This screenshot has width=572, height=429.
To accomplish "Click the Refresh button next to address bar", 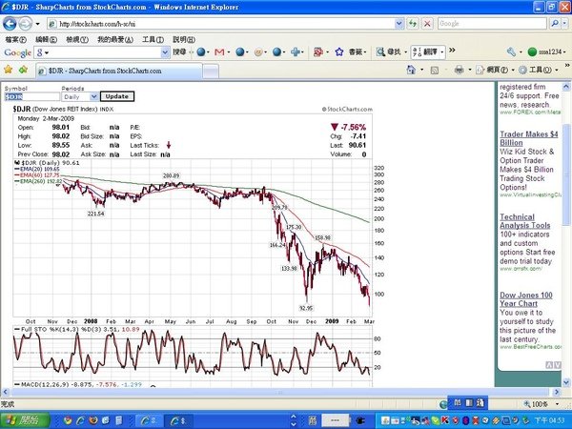I will (x=413, y=24).
